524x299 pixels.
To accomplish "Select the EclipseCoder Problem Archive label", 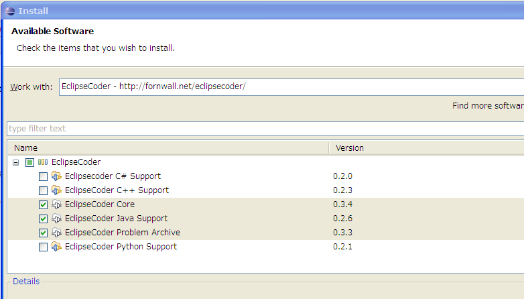I will coord(123,233).
